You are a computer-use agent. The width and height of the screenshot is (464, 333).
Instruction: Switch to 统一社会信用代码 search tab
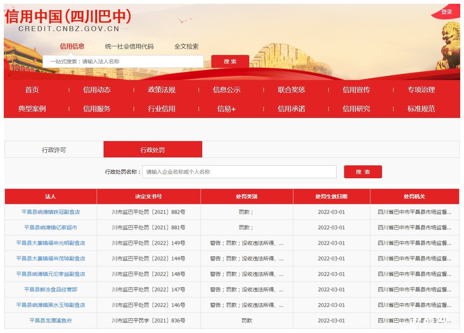[x=129, y=47]
